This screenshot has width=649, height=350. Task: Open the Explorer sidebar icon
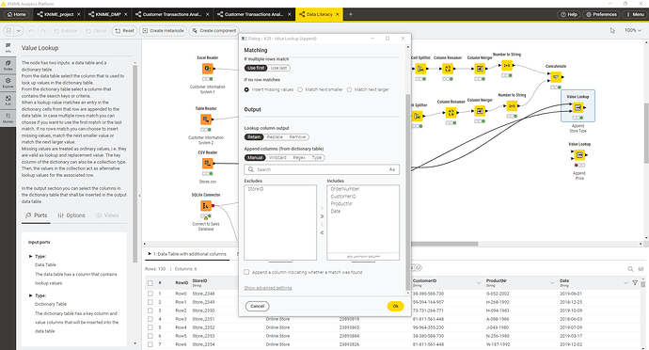click(x=8, y=83)
